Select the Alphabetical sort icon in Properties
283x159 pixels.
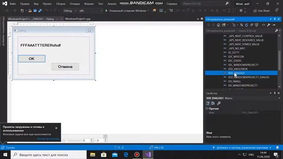click(x=213, y=103)
